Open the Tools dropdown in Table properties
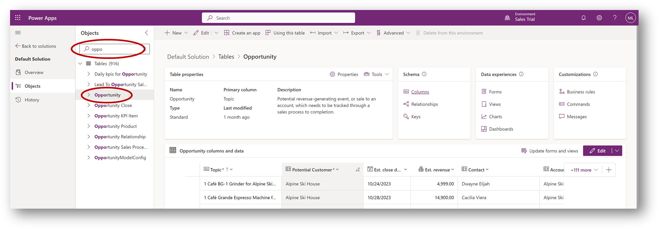Viewport: 659px width, 229px height. coord(376,74)
